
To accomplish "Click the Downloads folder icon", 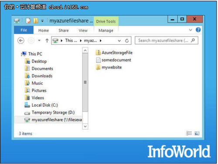I will coord(27,76).
